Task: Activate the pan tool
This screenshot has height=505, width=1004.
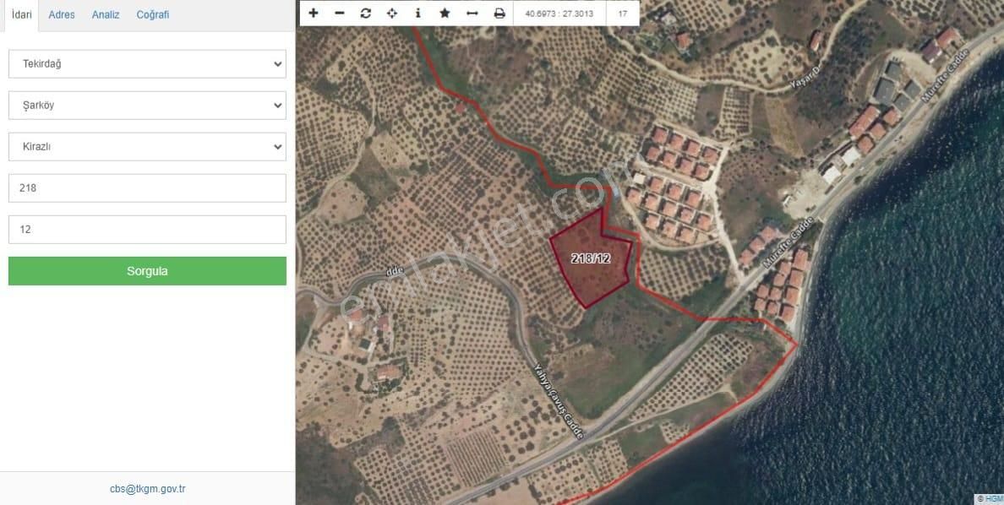Action: pos(391,13)
